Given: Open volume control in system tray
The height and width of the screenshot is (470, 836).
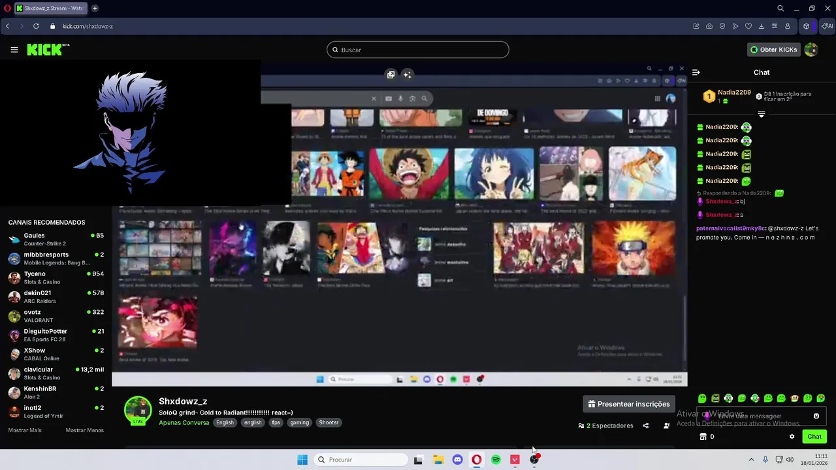Looking at the screenshot, I should click(x=790, y=460).
